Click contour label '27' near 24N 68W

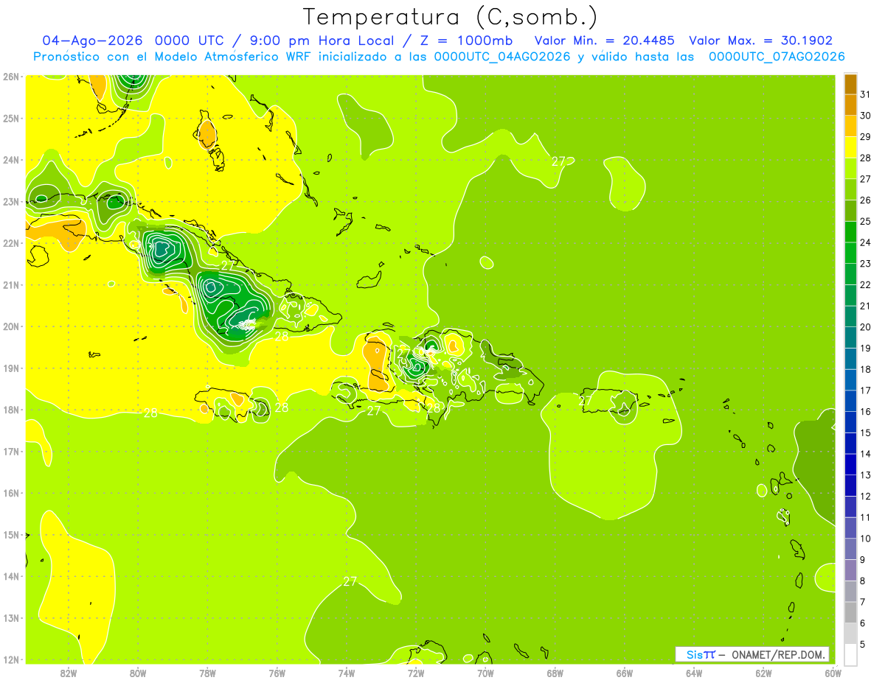tap(558, 161)
